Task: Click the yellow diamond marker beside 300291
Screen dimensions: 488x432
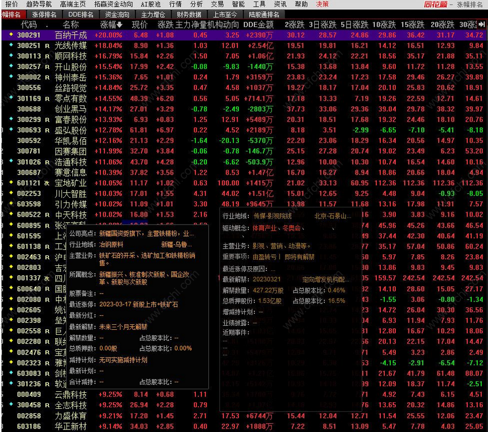Action: [x=11, y=34]
